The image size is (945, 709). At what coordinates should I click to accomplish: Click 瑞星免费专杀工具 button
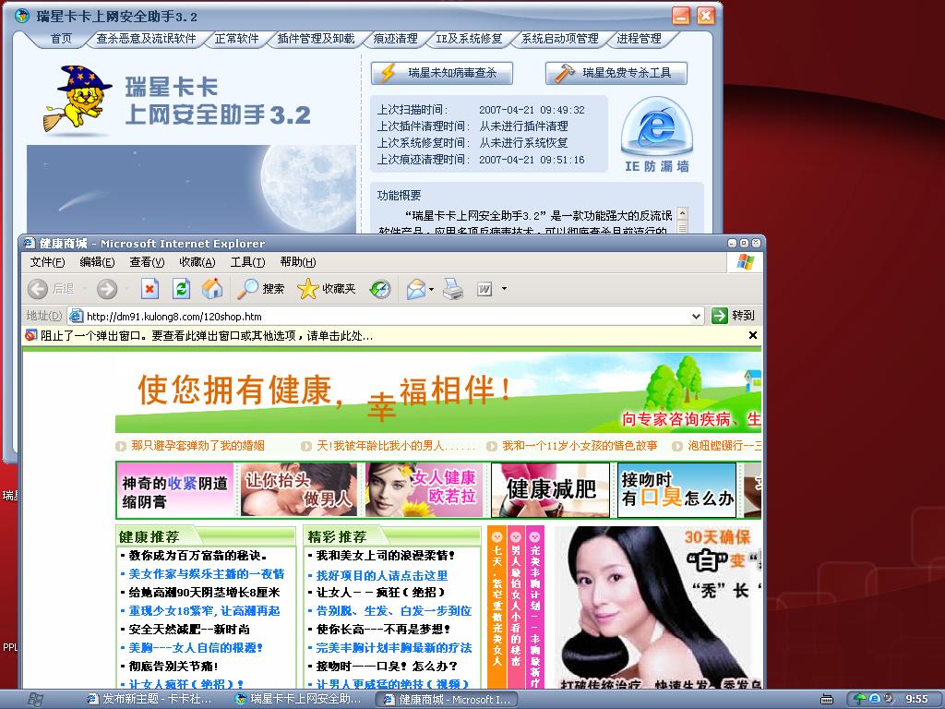click(616, 73)
